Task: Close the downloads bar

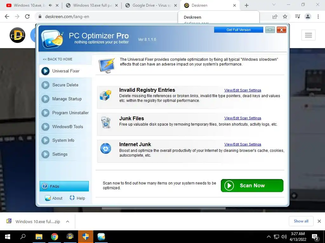Action: 319,221
